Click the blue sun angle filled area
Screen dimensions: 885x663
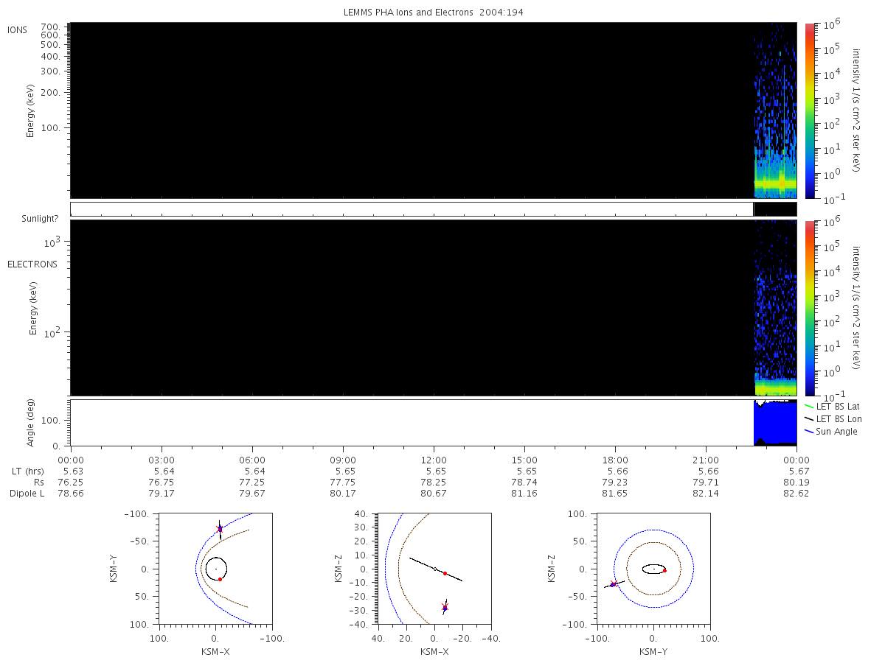pyautogui.click(x=775, y=423)
